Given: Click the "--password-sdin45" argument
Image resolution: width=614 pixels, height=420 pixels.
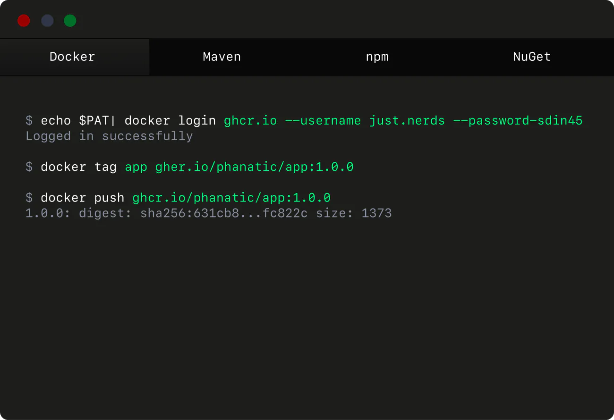Looking at the screenshot, I should click(x=518, y=121).
